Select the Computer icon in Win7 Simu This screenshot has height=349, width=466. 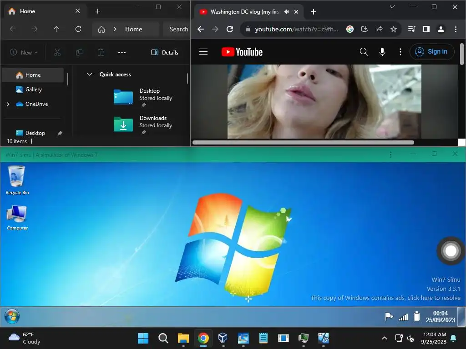tap(17, 218)
